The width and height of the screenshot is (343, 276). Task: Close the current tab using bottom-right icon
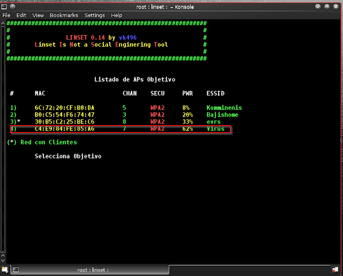tap(338, 270)
